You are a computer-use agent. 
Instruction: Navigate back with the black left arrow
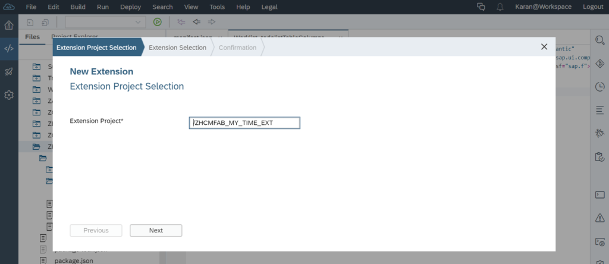click(196, 22)
